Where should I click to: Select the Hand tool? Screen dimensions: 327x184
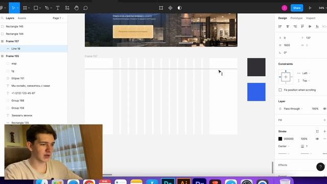[76, 8]
